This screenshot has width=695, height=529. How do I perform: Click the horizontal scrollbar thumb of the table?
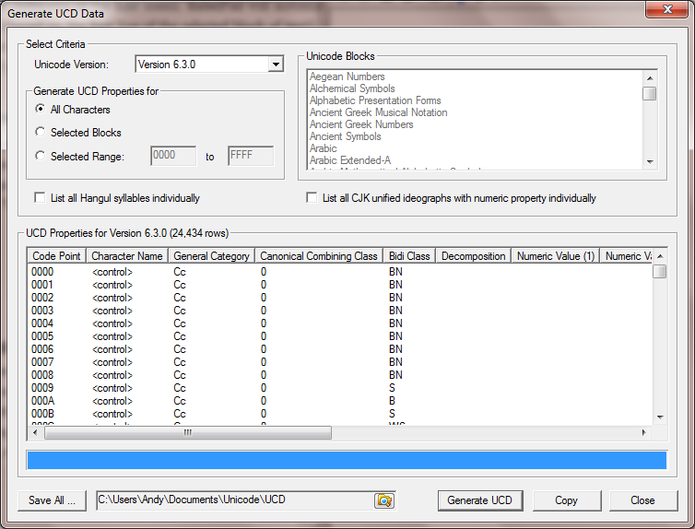(188, 432)
